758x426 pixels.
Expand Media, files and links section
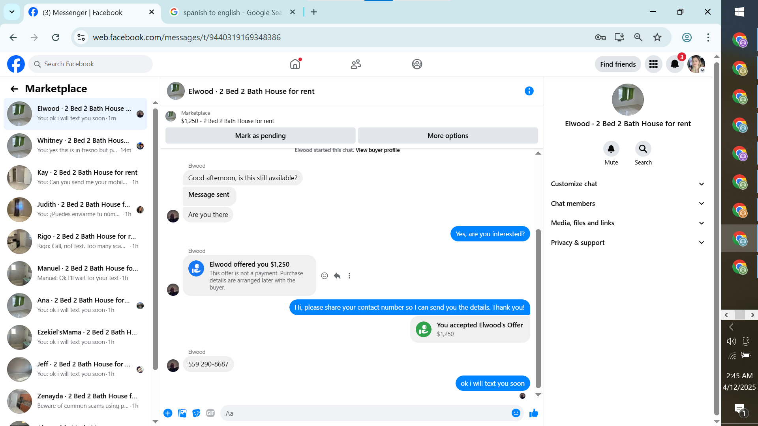coord(628,223)
